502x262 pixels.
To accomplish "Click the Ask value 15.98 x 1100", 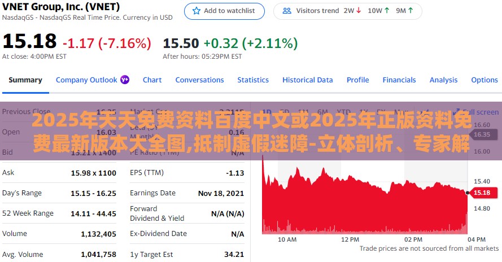I will (94, 173).
